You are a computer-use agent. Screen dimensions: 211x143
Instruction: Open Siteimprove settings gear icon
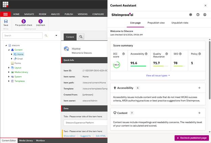pos(191,15)
